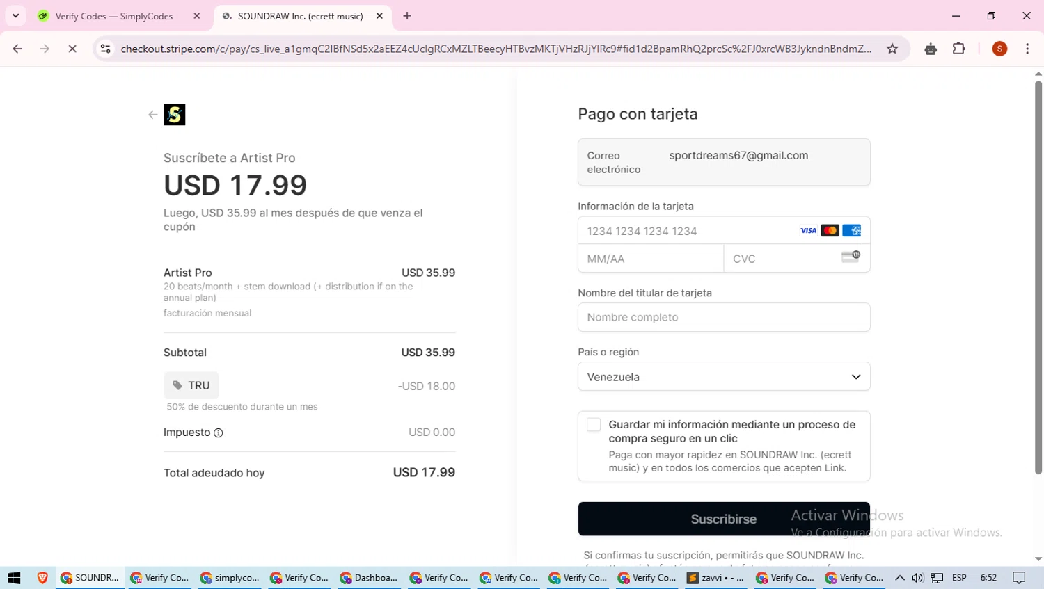Screen dimensions: 1044x589
Task: Click the TRU coupon tag
Action: 191,385
